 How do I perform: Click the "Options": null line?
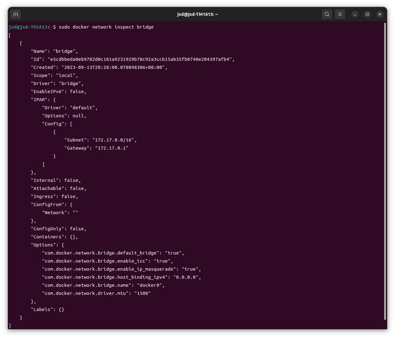point(64,116)
